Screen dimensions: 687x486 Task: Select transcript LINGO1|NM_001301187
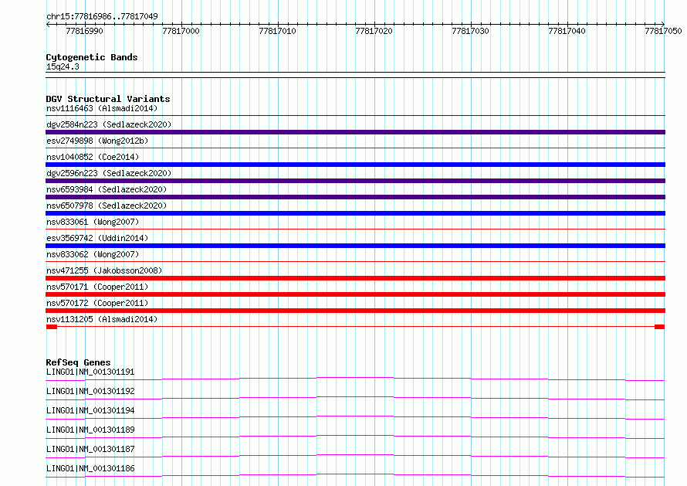pyautogui.click(x=90, y=449)
